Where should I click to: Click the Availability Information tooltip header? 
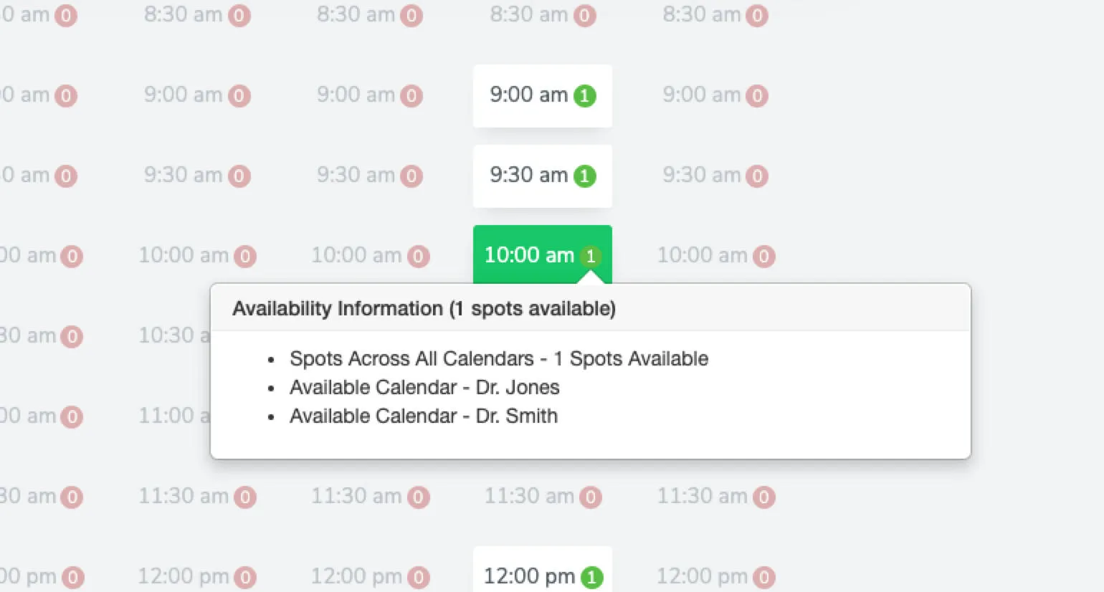point(423,308)
